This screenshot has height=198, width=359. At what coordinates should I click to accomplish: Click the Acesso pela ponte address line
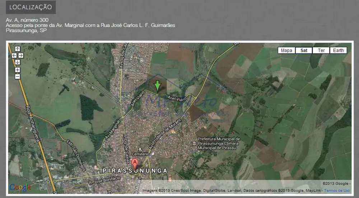pyautogui.click(x=90, y=25)
